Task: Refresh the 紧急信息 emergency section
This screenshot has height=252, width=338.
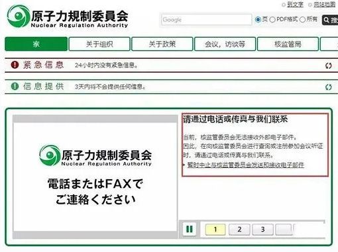Action: click(x=329, y=65)
